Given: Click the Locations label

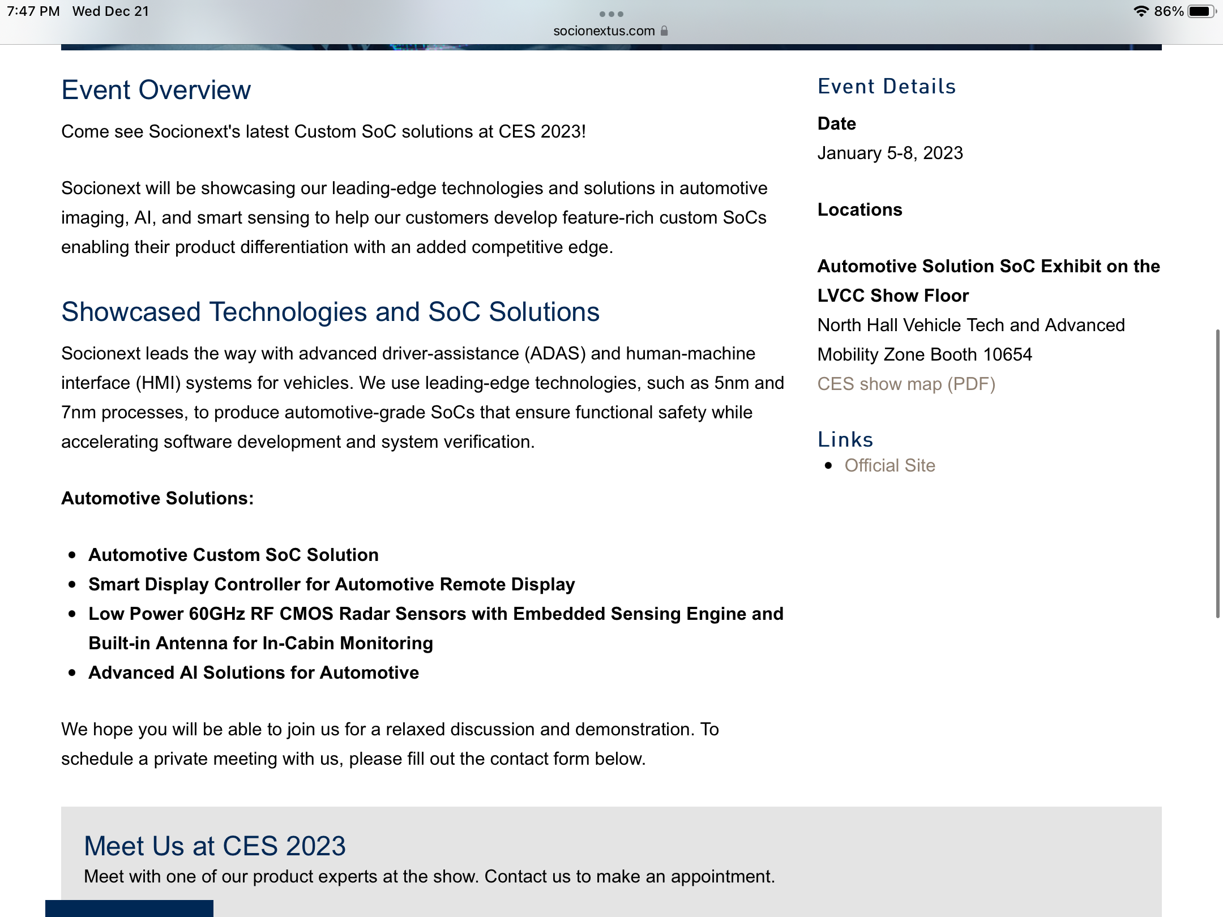Looking at the screenshot, I should (x=859, y=209).
